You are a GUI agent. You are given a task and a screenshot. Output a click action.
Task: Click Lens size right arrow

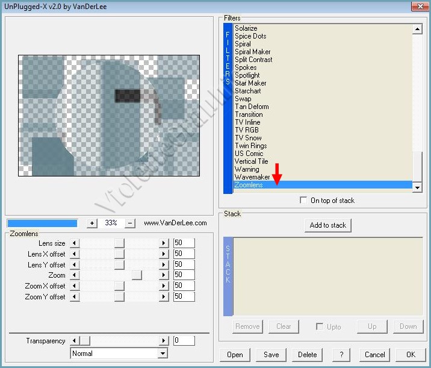point(163,243)
